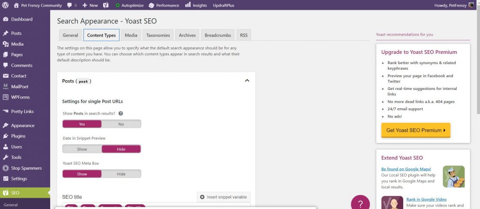
Task: Collapse the Posts section chevron
Action: coord(247,81)
